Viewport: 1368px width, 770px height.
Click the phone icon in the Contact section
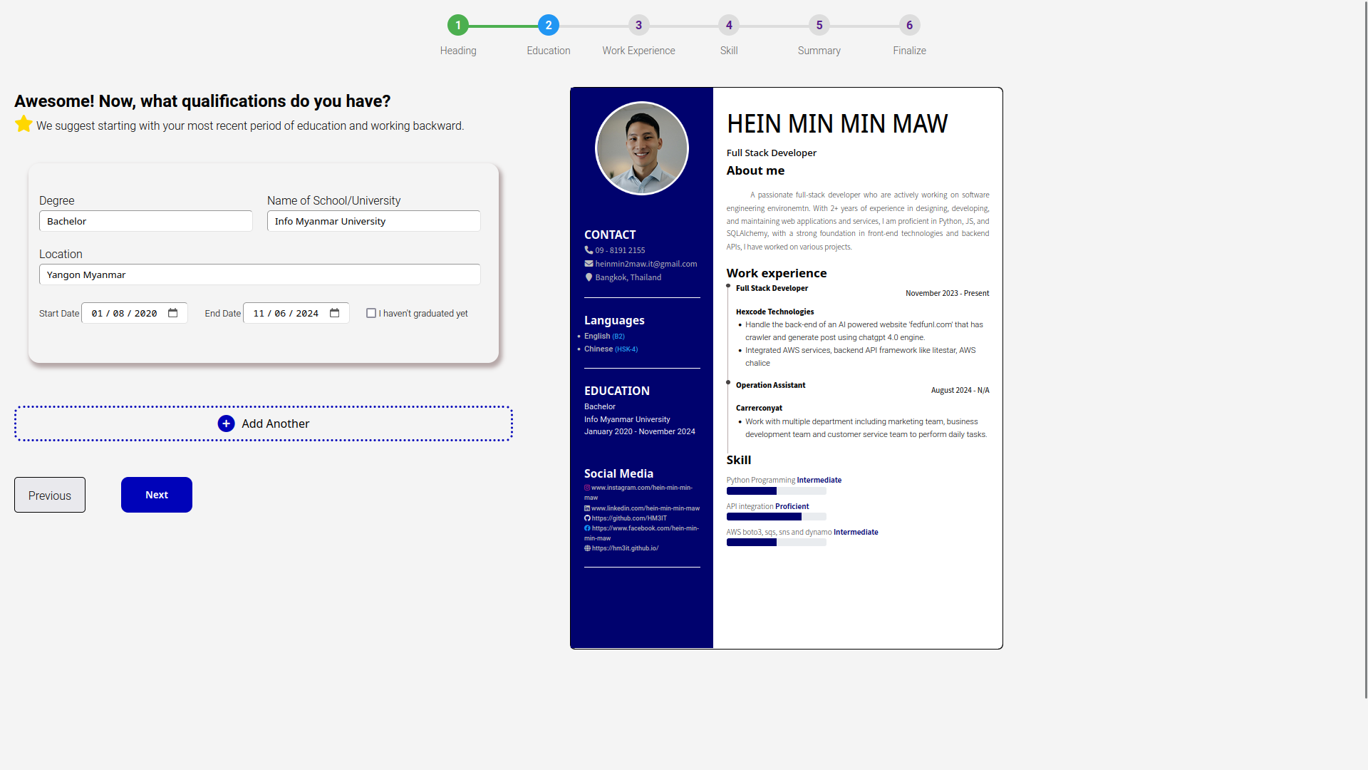pyautogui.click(x=587, y=250)
